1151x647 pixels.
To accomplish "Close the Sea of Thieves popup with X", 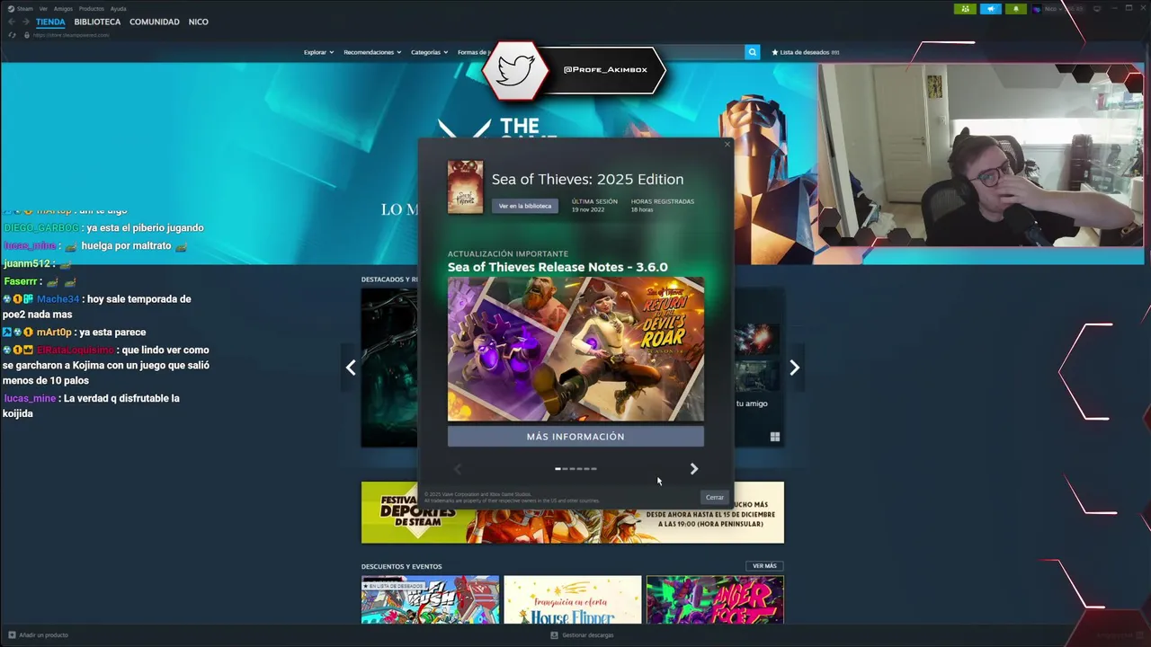I will tap(727, 144).
